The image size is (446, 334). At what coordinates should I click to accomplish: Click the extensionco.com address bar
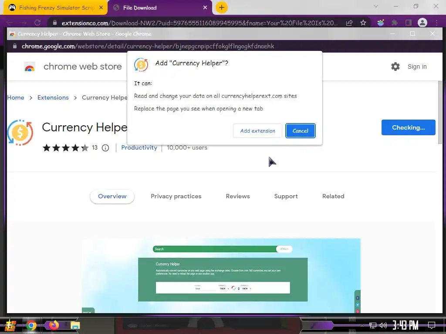199,23
